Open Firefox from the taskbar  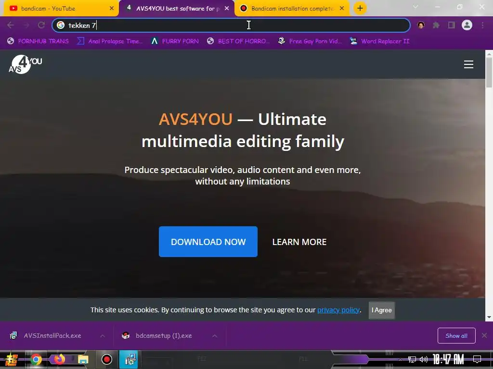point(59,359)
